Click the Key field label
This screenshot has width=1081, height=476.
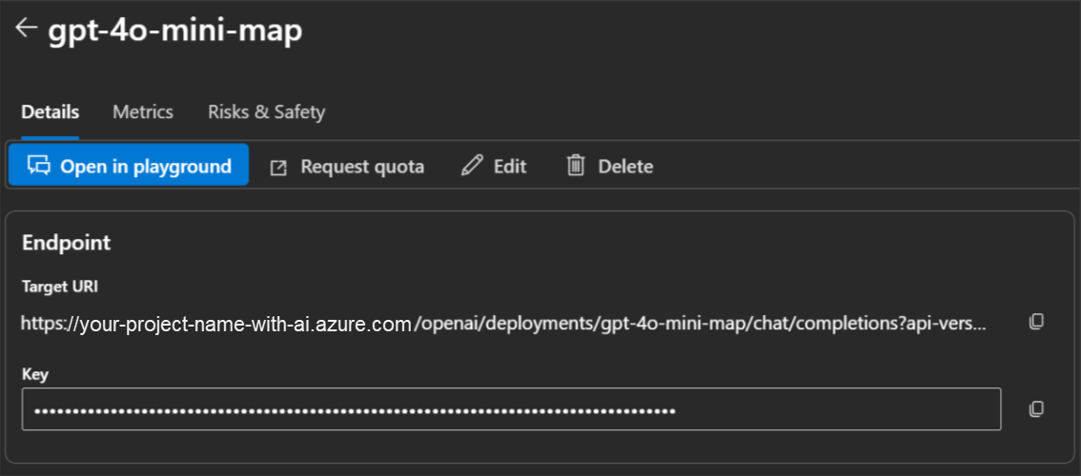pos(34,374)
